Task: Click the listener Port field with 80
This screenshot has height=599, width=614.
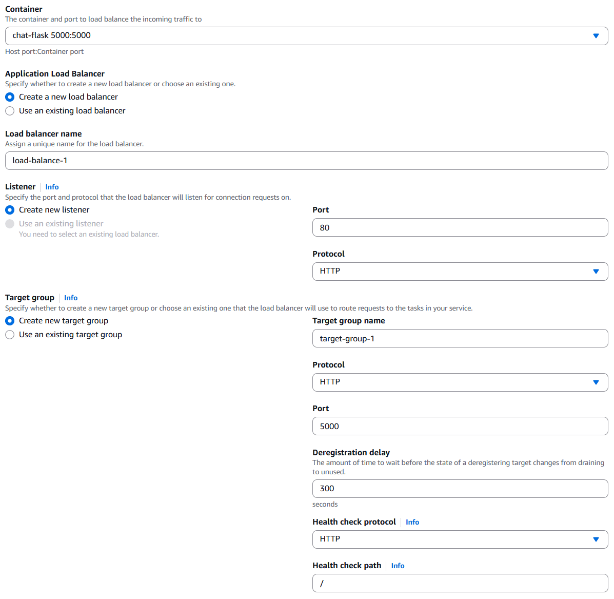Action: point(460,228)
